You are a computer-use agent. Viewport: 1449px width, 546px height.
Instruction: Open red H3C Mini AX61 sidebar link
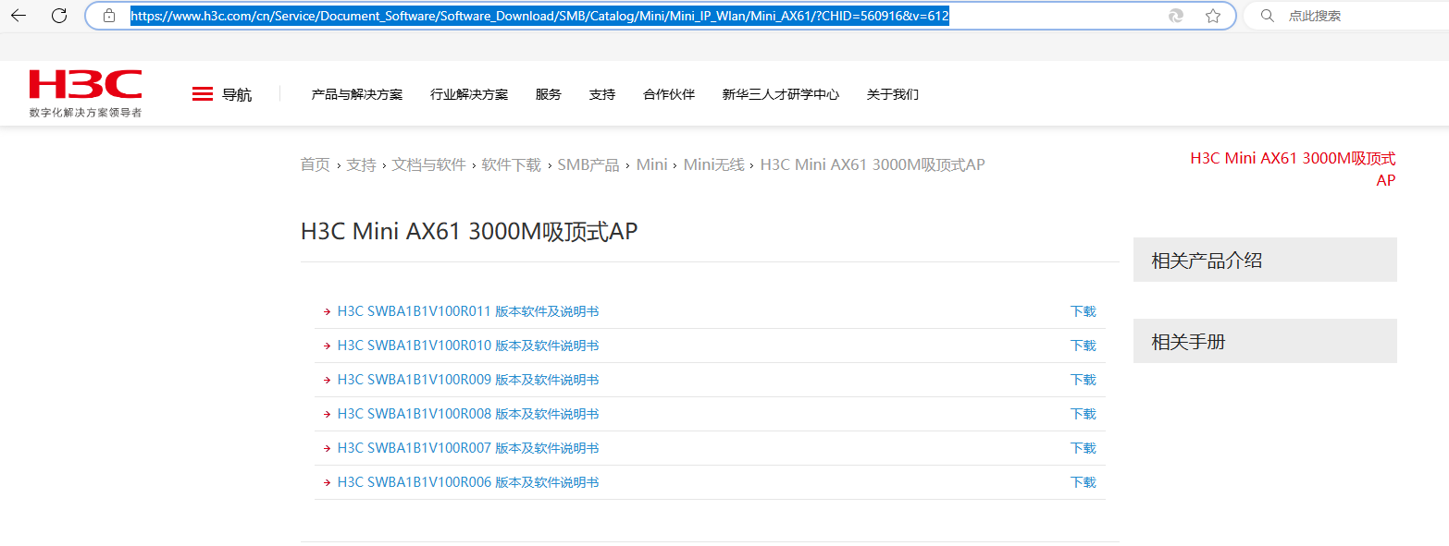point(1293,169)
